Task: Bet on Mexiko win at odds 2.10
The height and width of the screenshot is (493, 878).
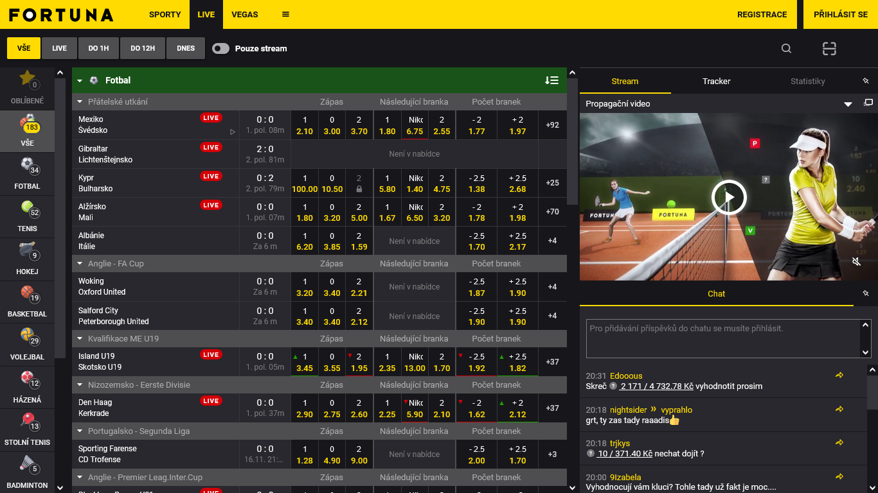Action: click(305, 125)
